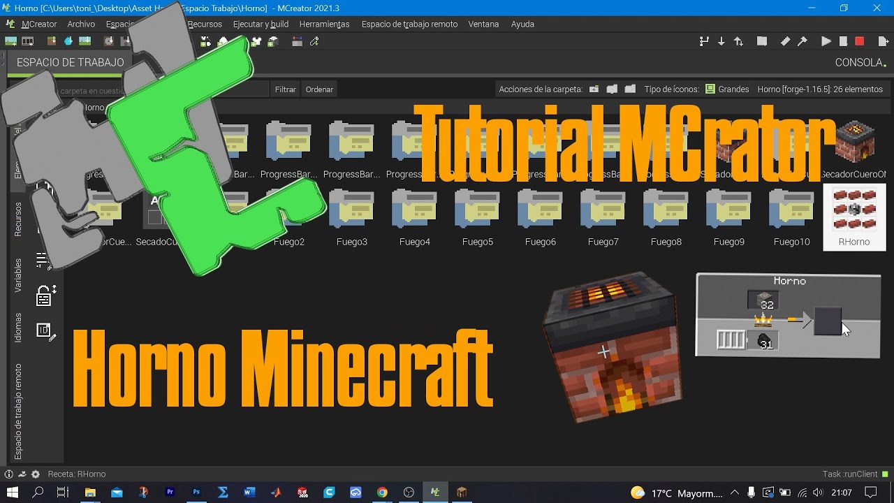The image size is (894, 503).
Task: Click the import block texture icon
Action: pos(51,41)
